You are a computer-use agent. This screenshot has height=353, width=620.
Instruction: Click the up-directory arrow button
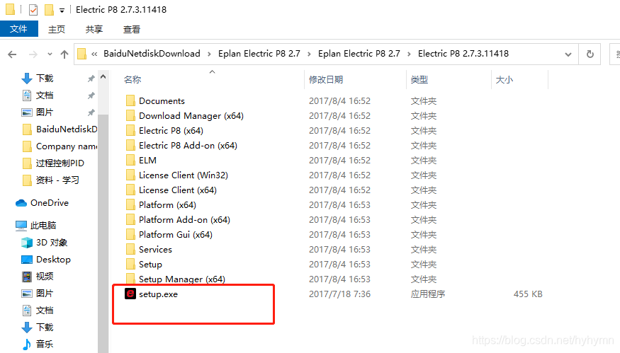pos(64,54)
